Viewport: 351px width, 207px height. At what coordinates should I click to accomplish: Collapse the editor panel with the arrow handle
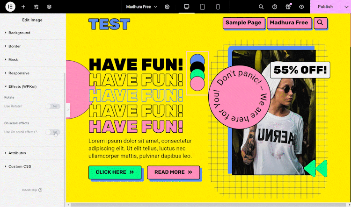coord(68,110)
